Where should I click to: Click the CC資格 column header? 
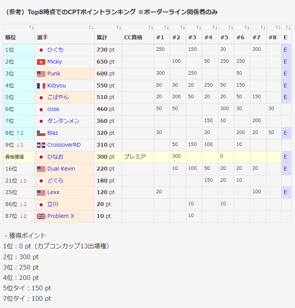point(138,34)
